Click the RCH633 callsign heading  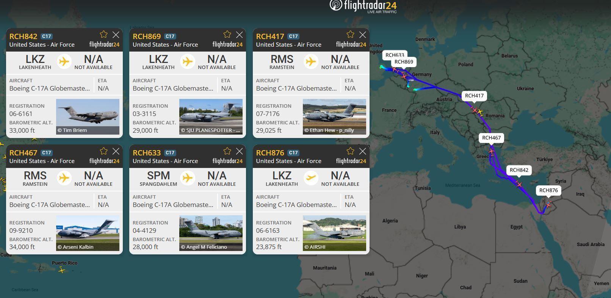pos(147,153)
